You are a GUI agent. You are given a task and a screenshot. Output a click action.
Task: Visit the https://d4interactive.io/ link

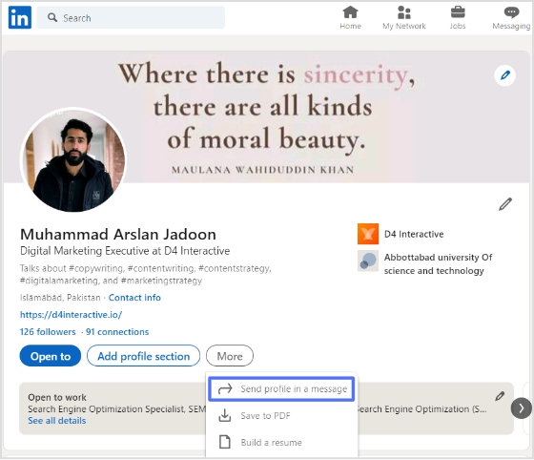[x=71, y=315]
